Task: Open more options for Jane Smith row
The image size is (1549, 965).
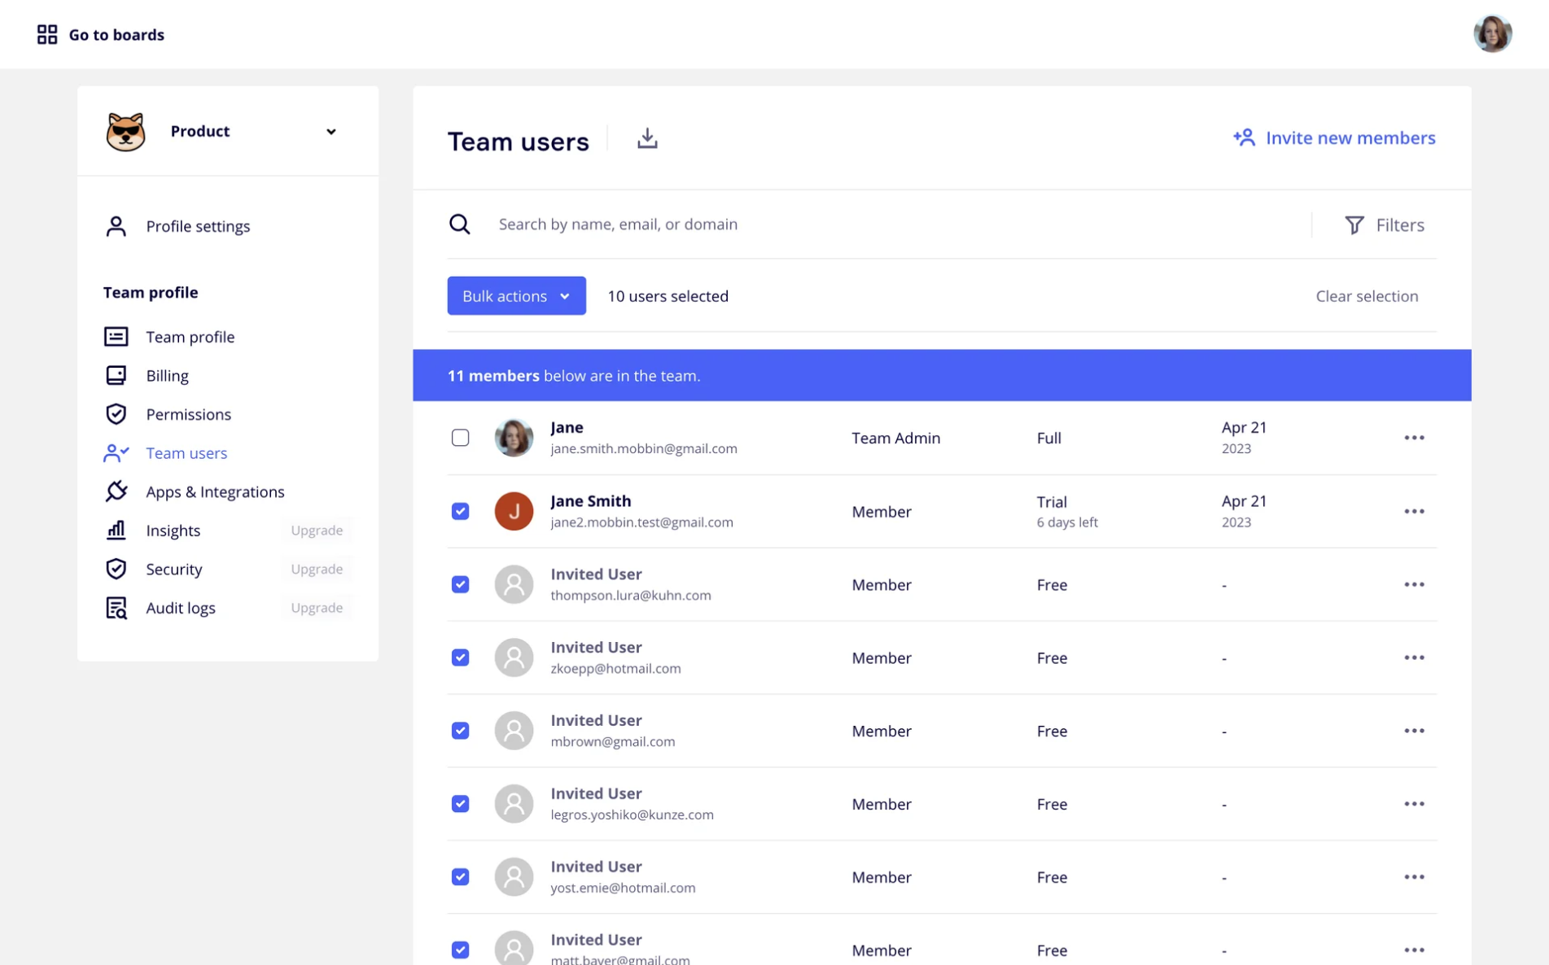Action: pos(1414,511)
